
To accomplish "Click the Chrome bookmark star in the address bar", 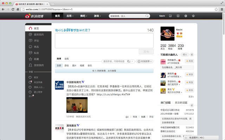I will 216,9.
